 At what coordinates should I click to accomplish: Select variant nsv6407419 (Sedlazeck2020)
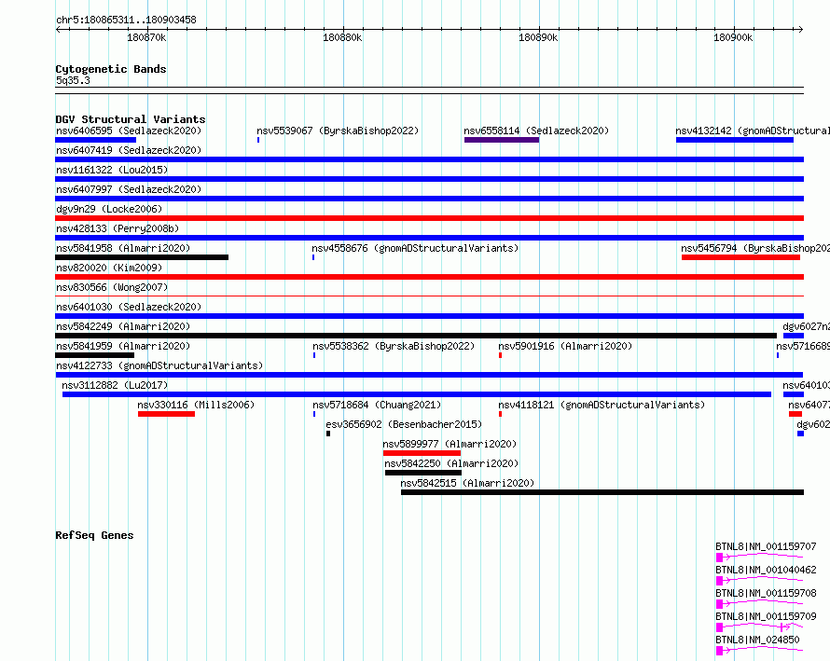point(129,150)
